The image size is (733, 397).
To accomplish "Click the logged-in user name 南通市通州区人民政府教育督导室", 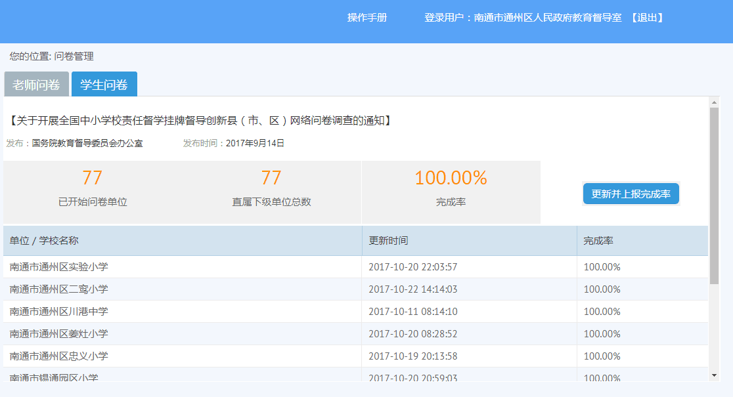I will 547,18.
